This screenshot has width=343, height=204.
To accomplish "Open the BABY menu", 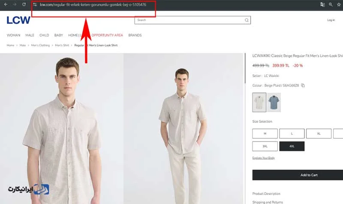I will click(x=59, y=35).
